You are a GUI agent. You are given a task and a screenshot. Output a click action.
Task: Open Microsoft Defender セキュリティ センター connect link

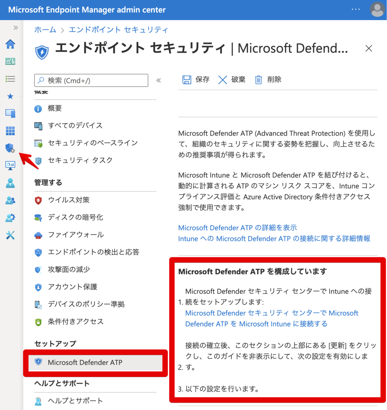click(x=272, y=318)
